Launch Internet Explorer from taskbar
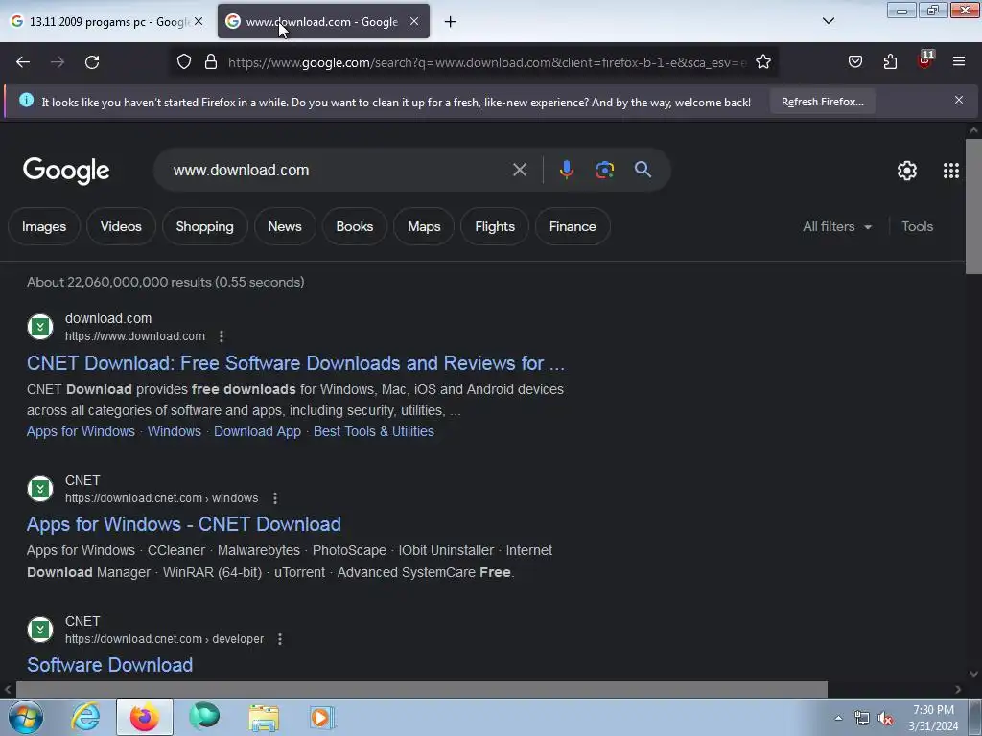The height and width of the screenshot is (736, 982). 85,717
